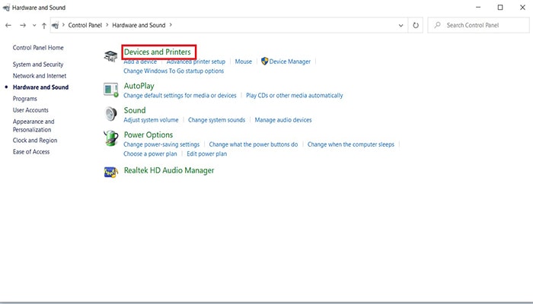Open Clock and Region category
The image size is (533, 304).
(35, 141)
